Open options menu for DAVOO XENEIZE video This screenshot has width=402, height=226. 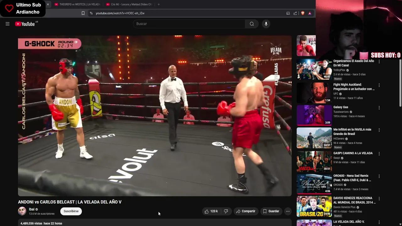pos(379,199)
